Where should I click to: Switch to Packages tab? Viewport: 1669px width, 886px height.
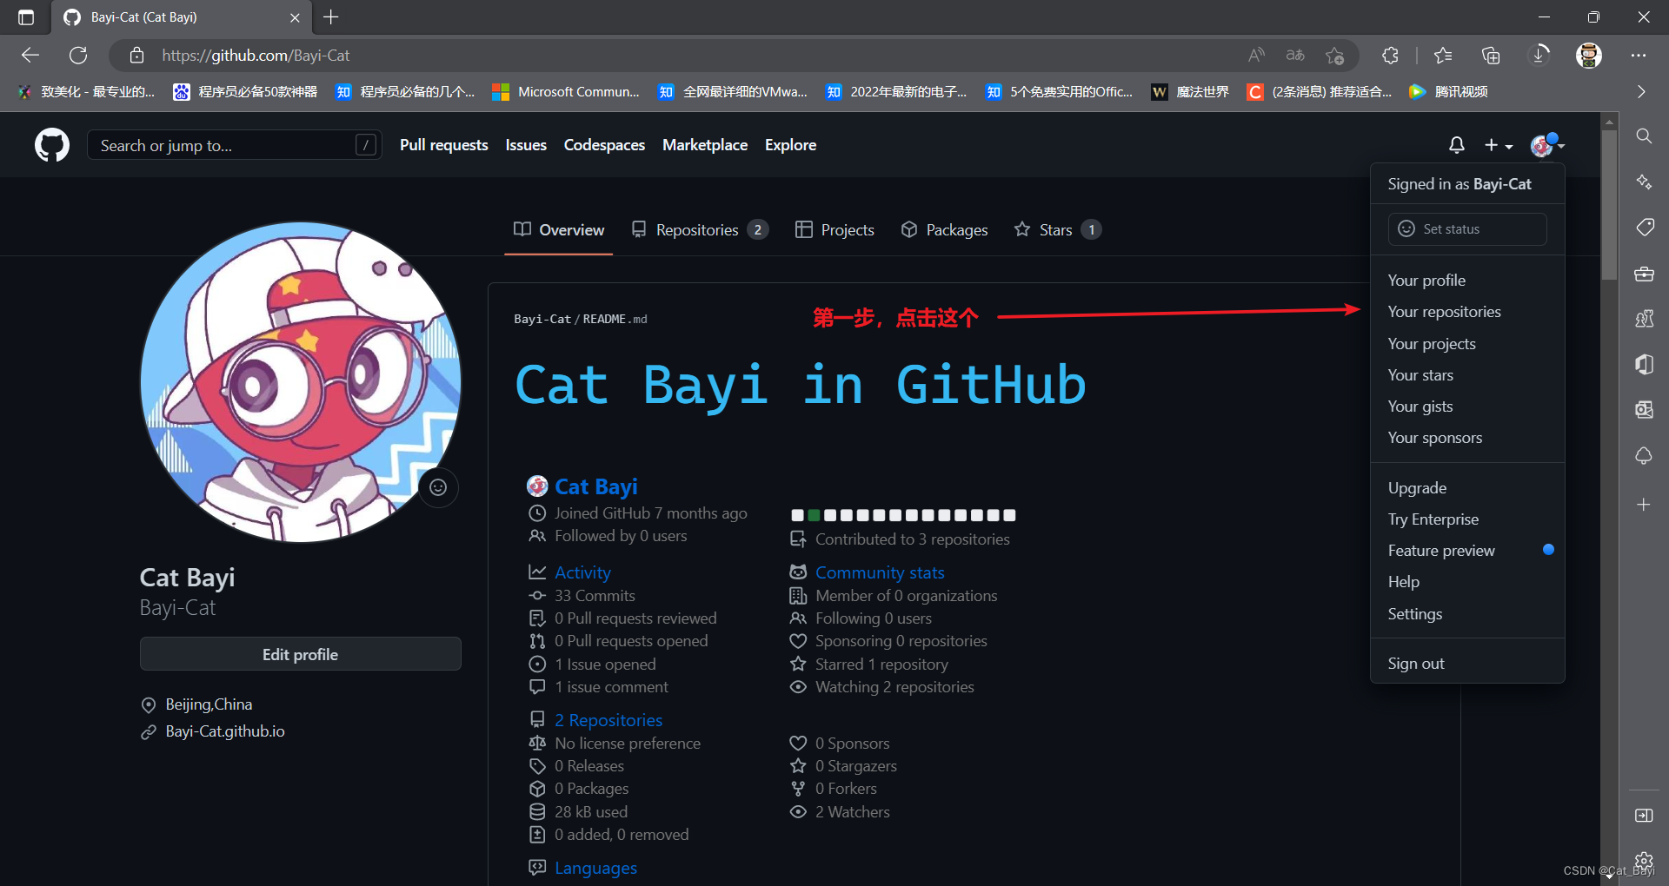tap(944, 230)
